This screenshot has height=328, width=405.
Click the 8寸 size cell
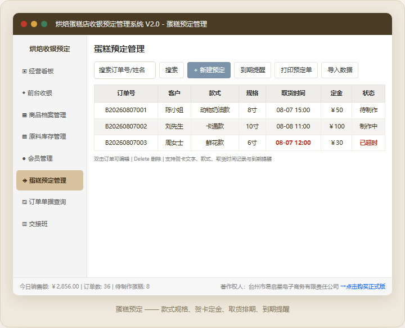coord(253,110)
